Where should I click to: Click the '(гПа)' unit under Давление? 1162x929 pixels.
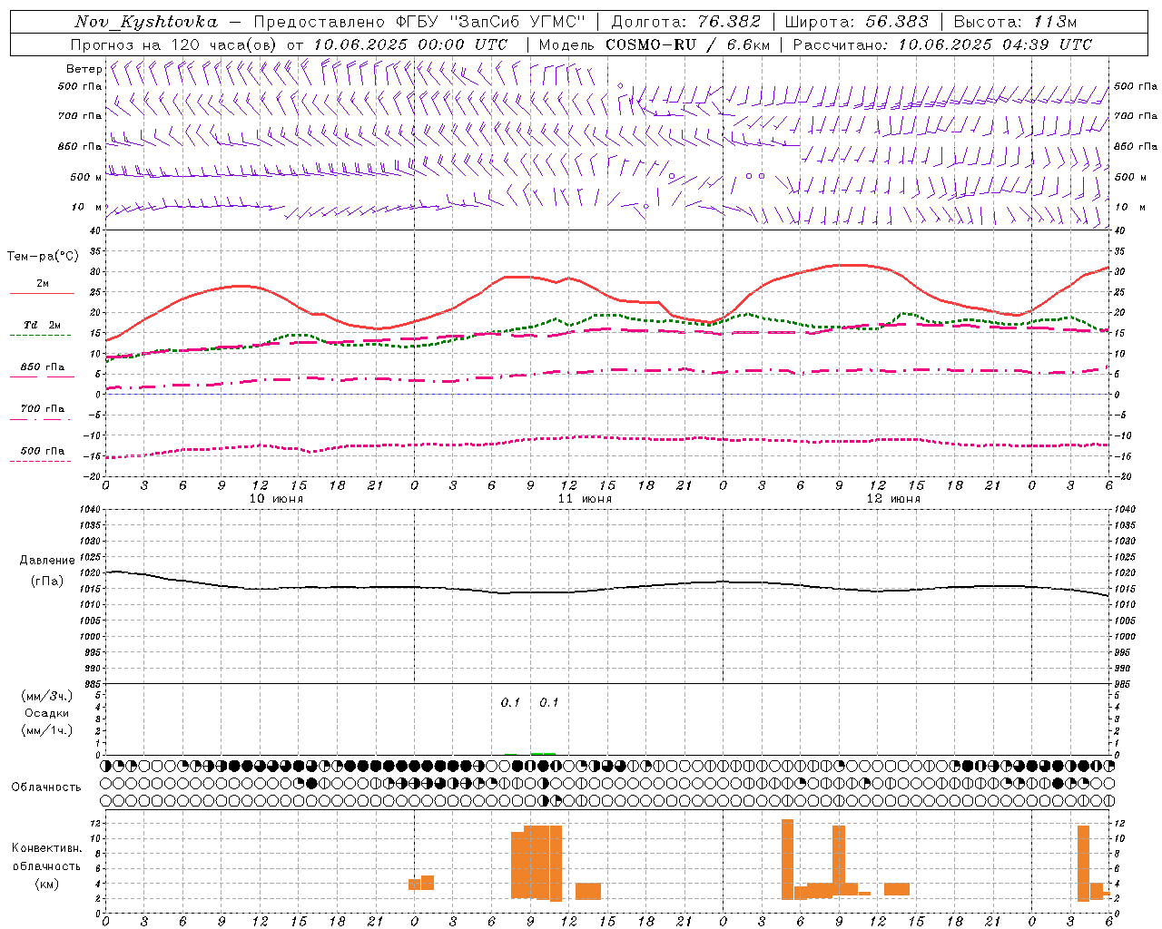click(47, 581)
